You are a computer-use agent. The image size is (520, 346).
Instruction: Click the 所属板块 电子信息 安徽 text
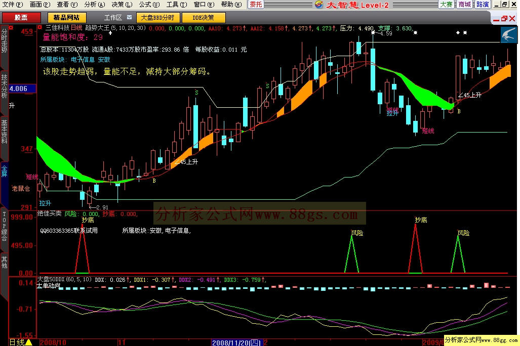click(x=75, y=60)
